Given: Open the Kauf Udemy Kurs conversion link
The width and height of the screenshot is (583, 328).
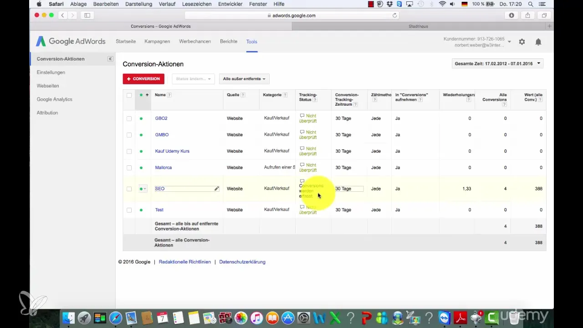Looking at the screenshot, I should 172,151.
